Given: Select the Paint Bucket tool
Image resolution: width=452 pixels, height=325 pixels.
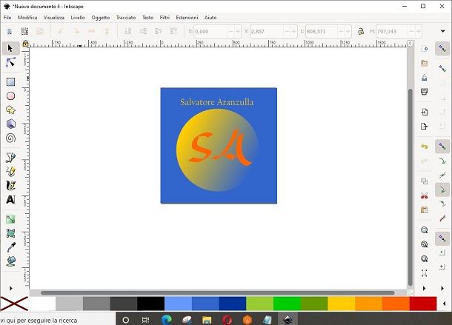Looking at the screenshot, I should (x=10, y=261).
